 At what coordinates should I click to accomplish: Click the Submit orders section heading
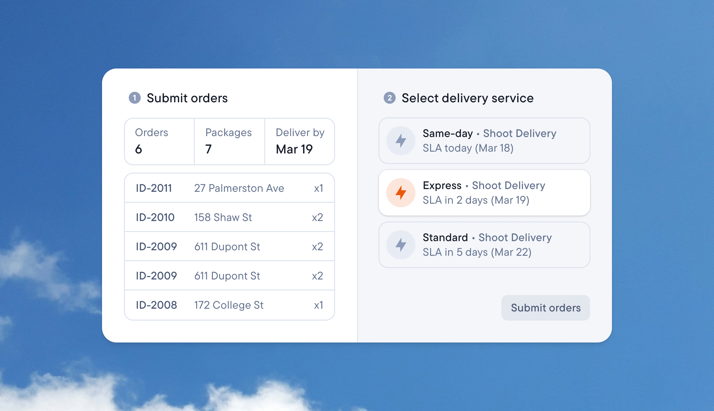coord(187,98)
